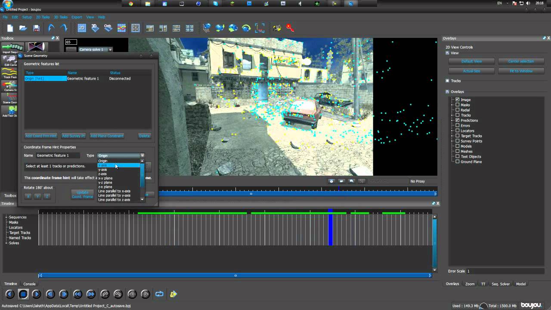The width and height of the screenshot is (551, 310).
Task: Enable the Meshes overlay checkbox
Action: click(458, 151)
